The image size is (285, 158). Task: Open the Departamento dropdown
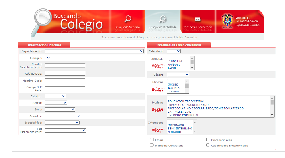click(94, 51)
